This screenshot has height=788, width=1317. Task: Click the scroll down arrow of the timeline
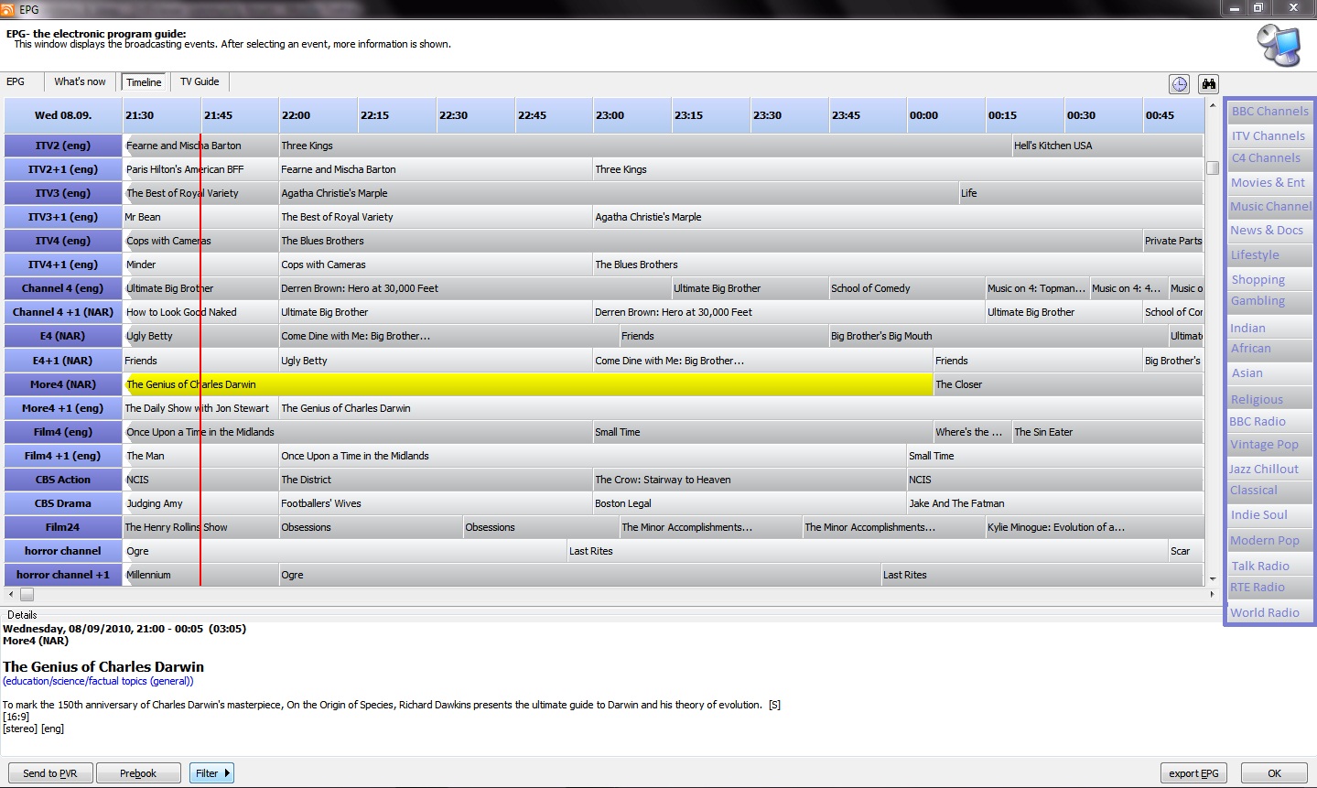coord(1213,579)
